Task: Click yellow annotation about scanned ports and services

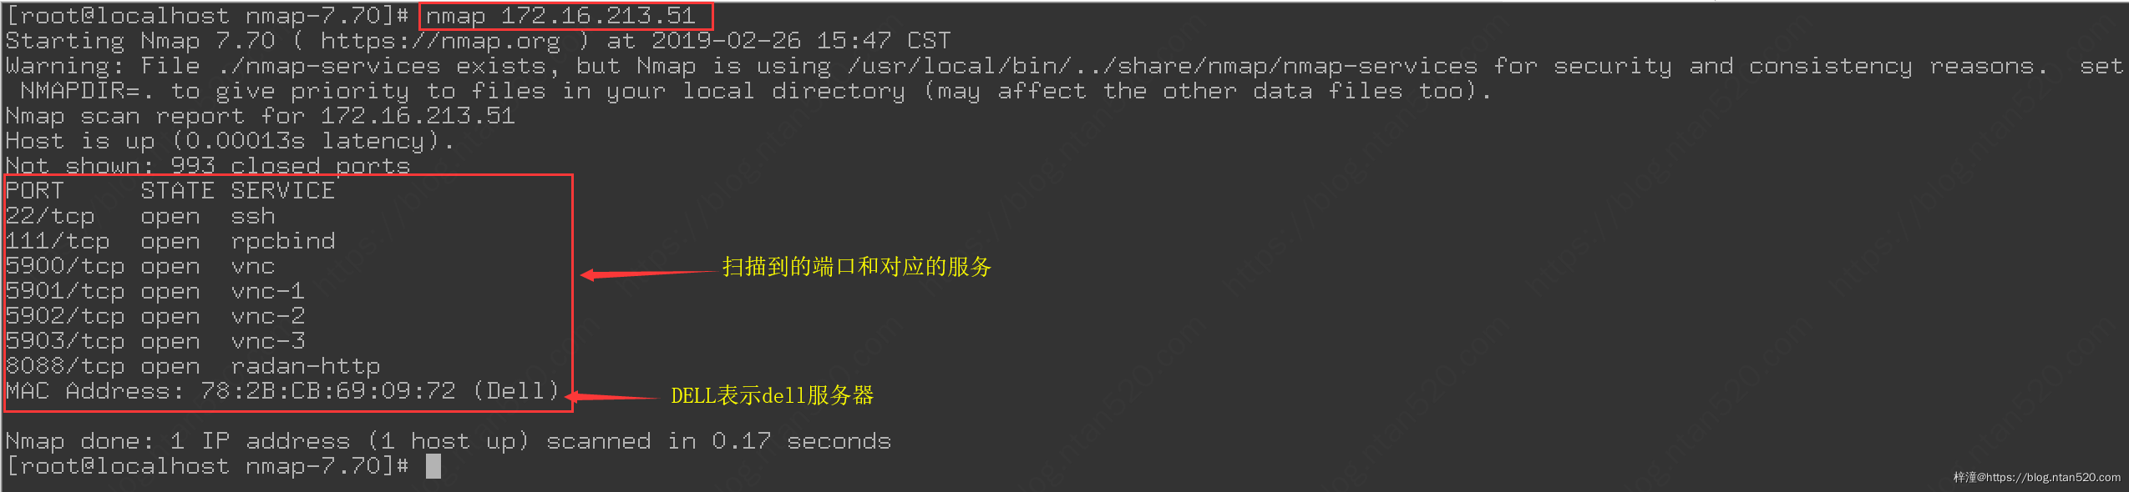Action: point(856,267)
